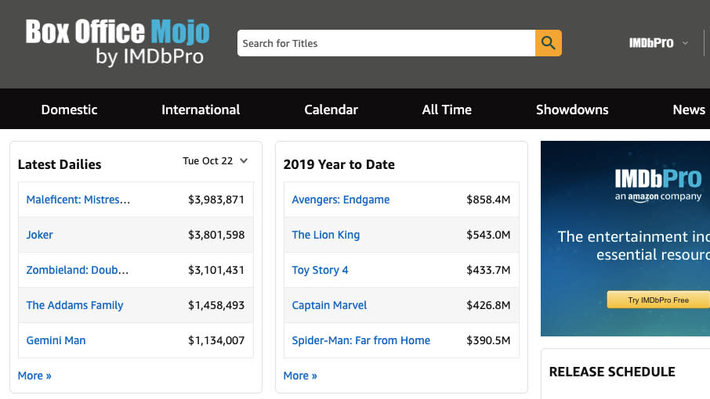Open the Tue Oct 22 date dropdown
This screenshot has width=710, height=399.
216,161
